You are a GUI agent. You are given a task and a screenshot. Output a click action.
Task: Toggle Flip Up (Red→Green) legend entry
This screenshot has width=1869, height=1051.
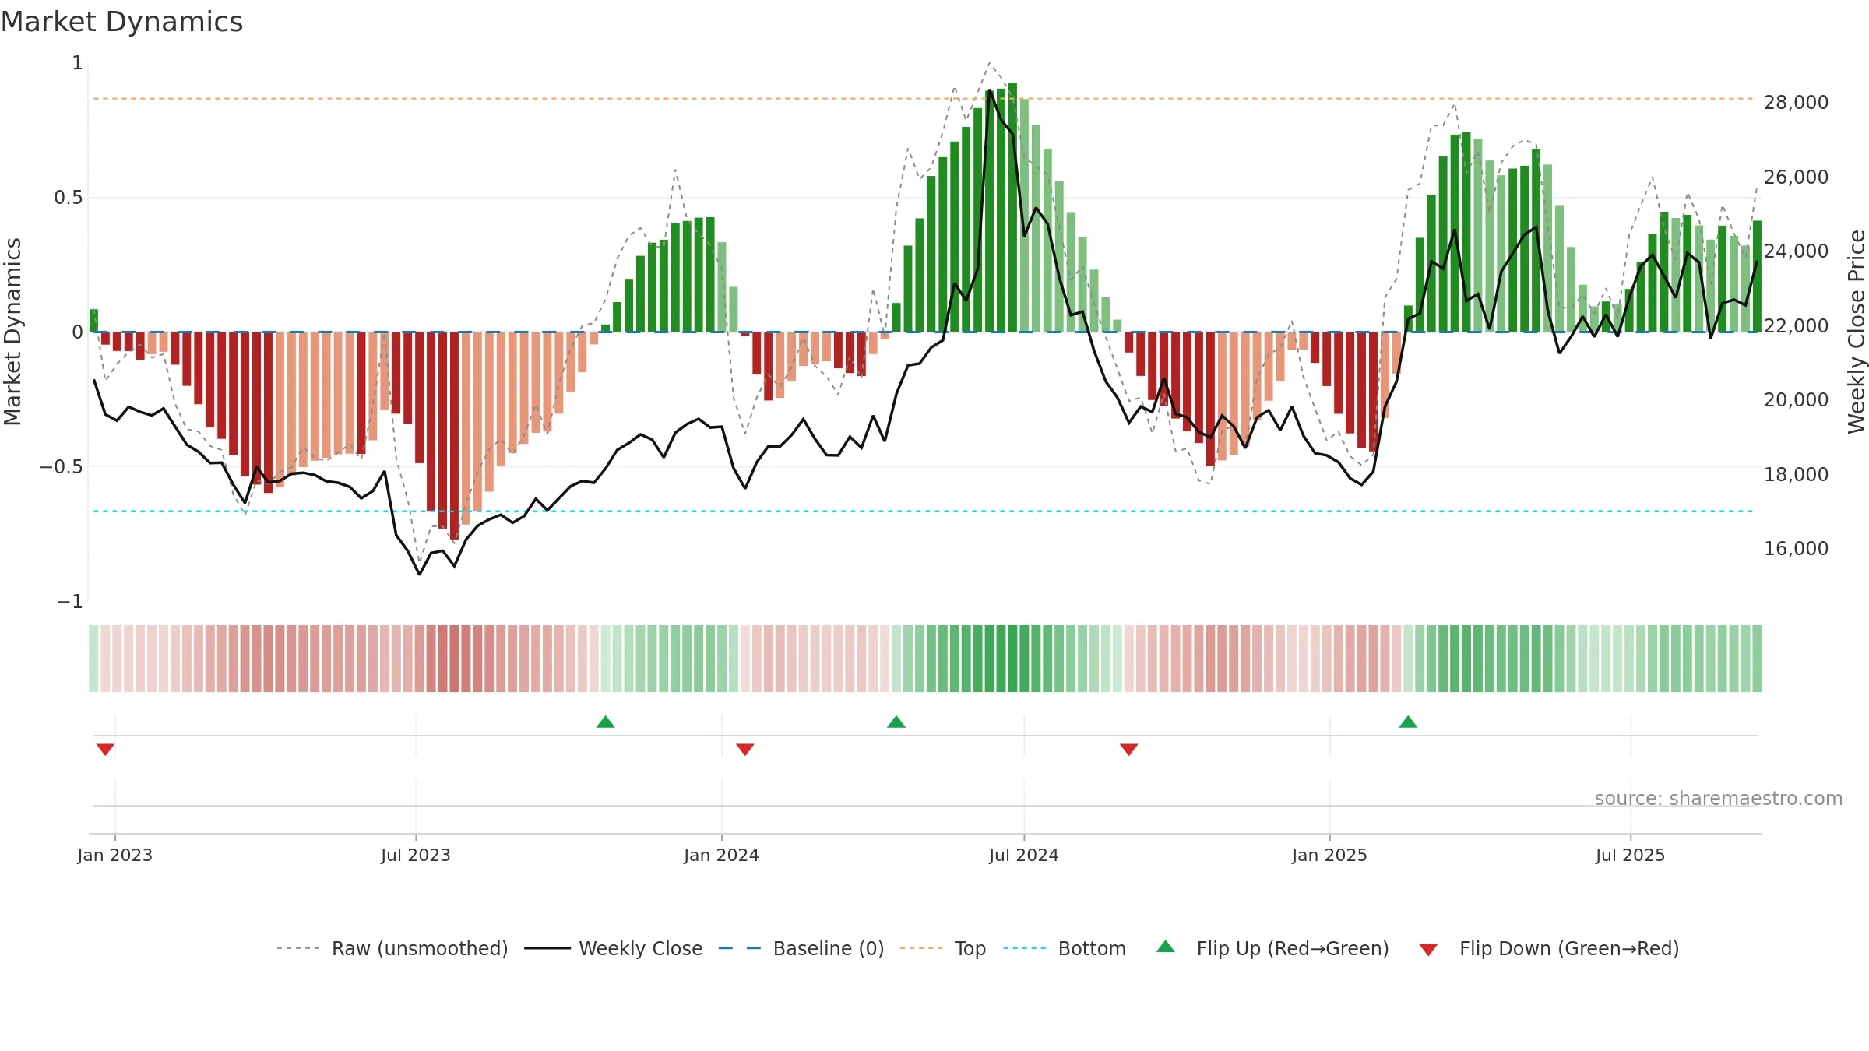(1272, 948)
